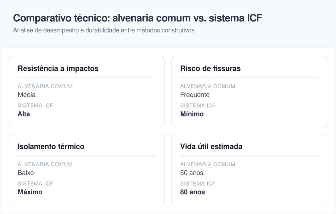Click the 'Isolamento térmico' card heading
Image resolution: width=336 pixels, height=214 pixels.
[51, 146]
